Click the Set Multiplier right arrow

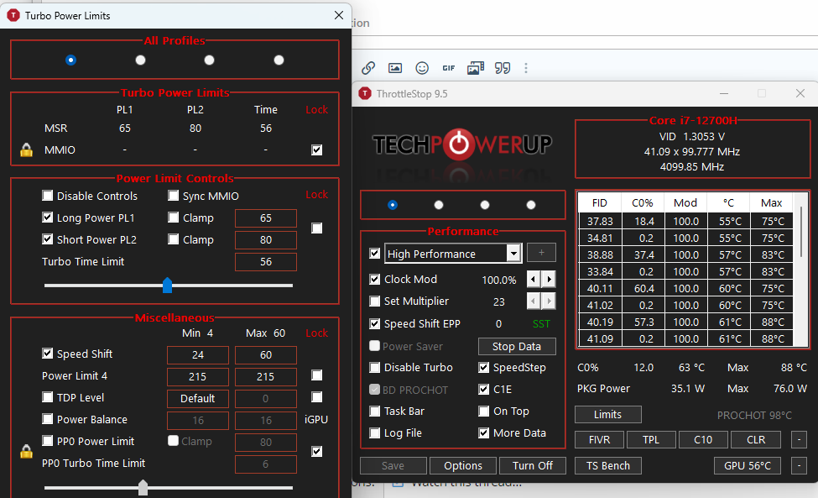[549, 301]
